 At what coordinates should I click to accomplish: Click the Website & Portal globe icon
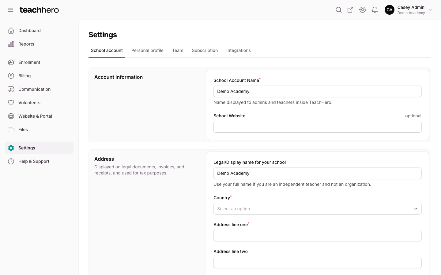11,116
